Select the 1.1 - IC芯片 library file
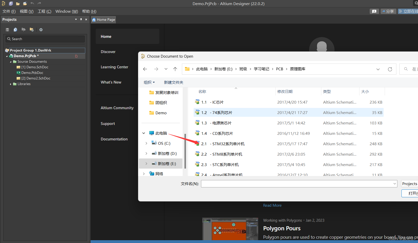 [289, 102]
